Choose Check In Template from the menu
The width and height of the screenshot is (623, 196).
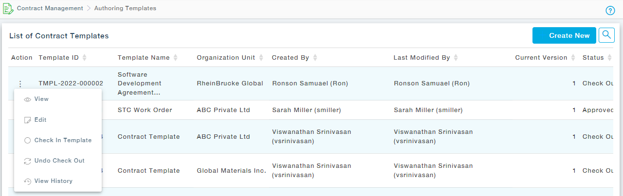pyautogui.click(x=63, y=140)
